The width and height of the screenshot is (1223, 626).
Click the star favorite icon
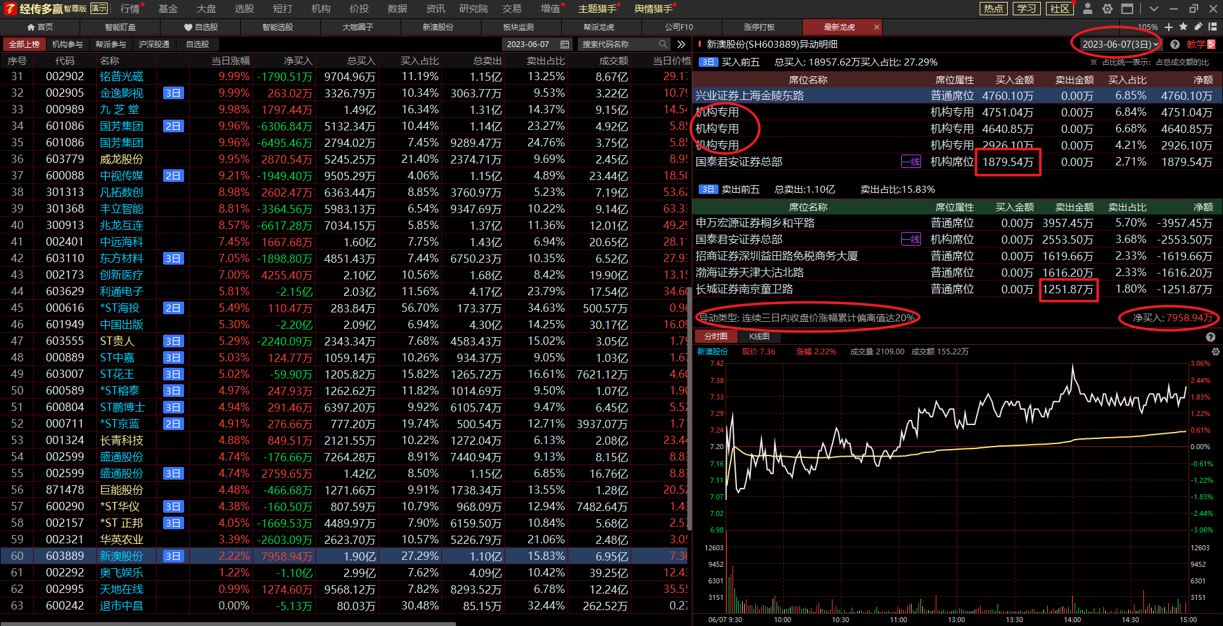tap(1184, 27)
